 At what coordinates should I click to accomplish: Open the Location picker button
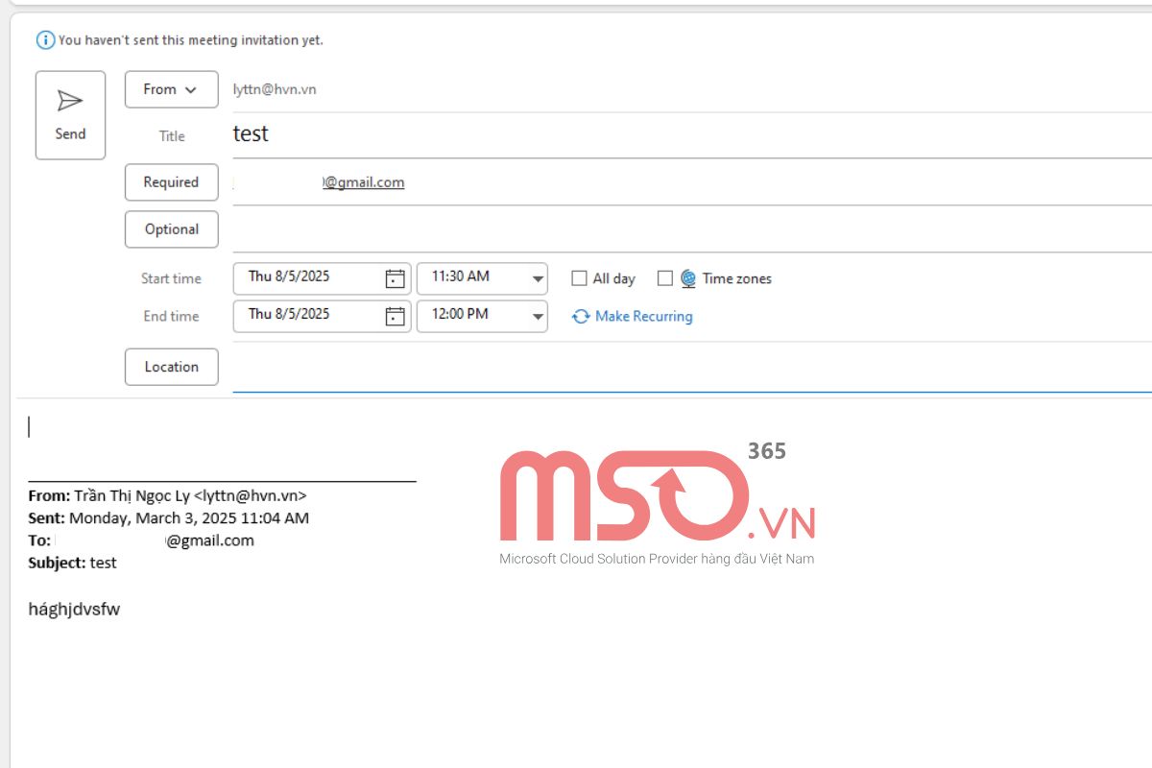point(171,367)
